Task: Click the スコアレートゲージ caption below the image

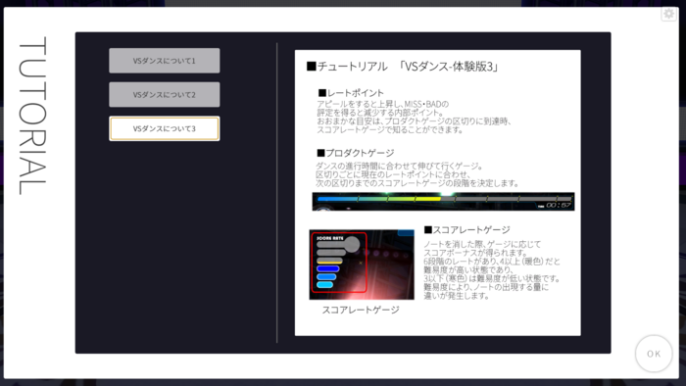Action: click(361, 310)
